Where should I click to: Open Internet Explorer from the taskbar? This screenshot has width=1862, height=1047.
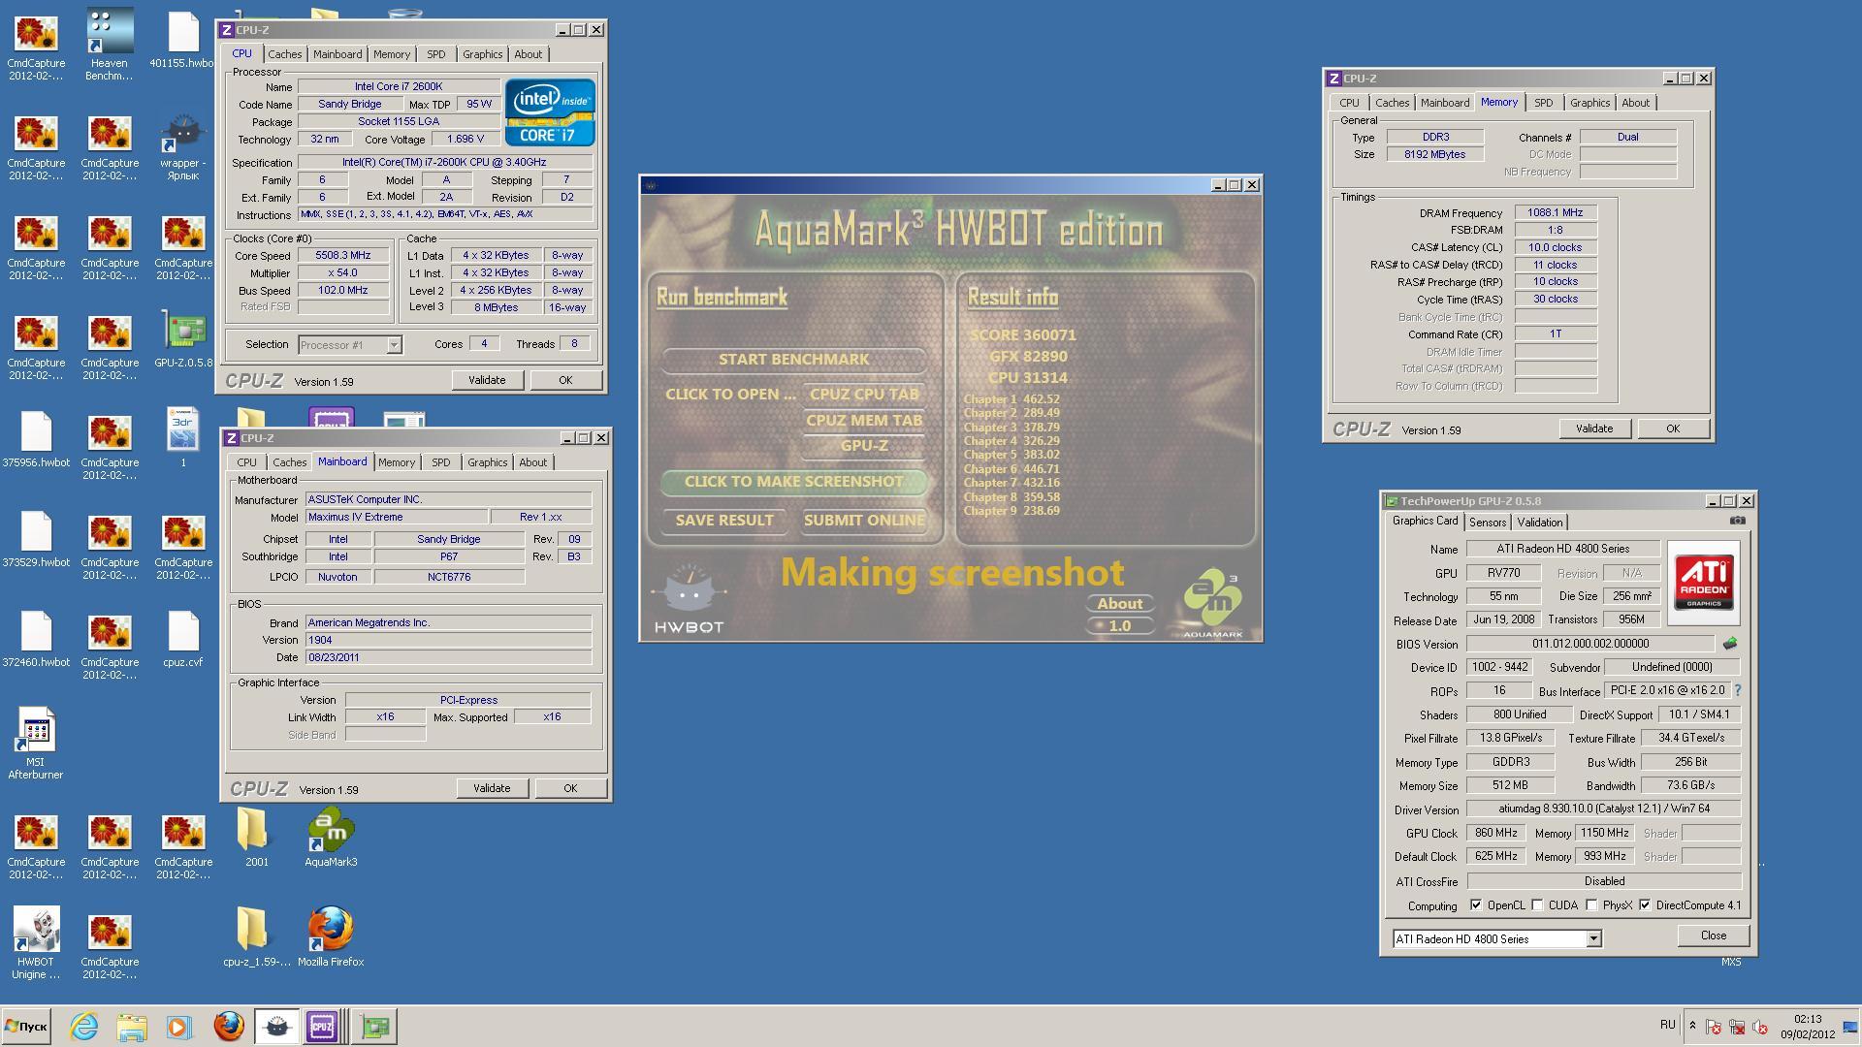84,1026
